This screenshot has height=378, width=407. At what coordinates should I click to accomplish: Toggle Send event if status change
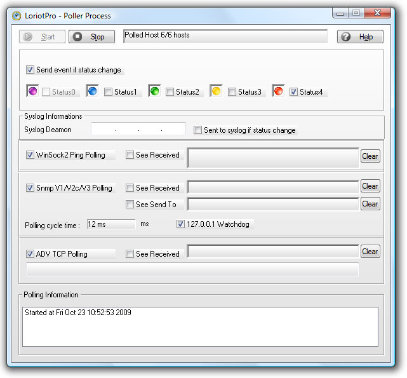click(x=30, y=70)
